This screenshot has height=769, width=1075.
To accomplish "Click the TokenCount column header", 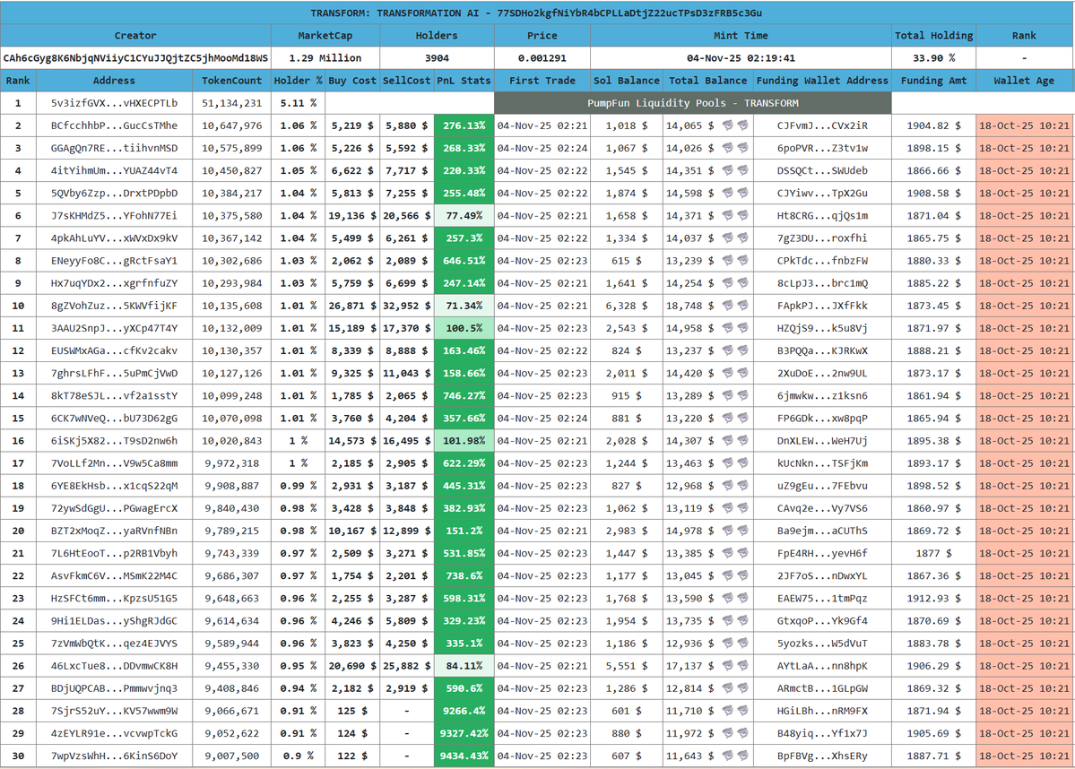I will 231,81.
